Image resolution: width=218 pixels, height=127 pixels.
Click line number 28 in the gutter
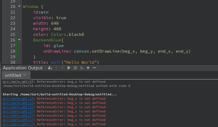point(13,51)
